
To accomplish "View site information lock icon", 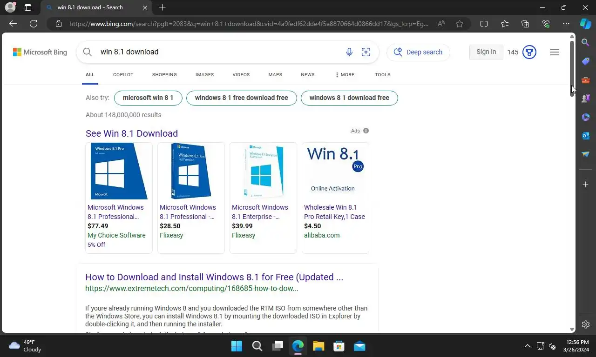I will [59, 24].
